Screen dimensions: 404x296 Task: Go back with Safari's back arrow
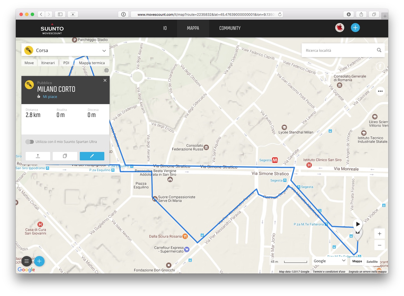[41, 14]
